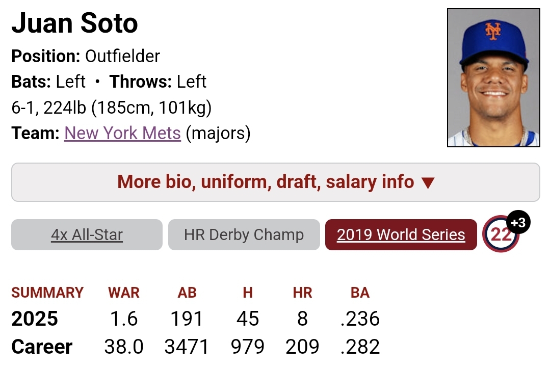Click Juan Soto's headshot photo
The image size is (550, 368).
click(x=493, y=77)
